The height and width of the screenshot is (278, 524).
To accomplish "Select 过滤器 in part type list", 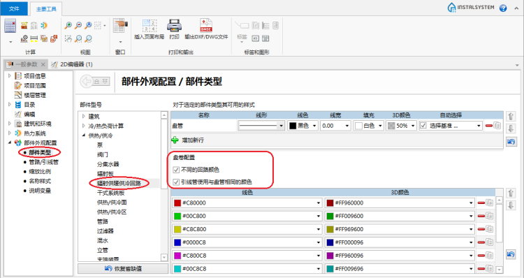I will [105, 231].
